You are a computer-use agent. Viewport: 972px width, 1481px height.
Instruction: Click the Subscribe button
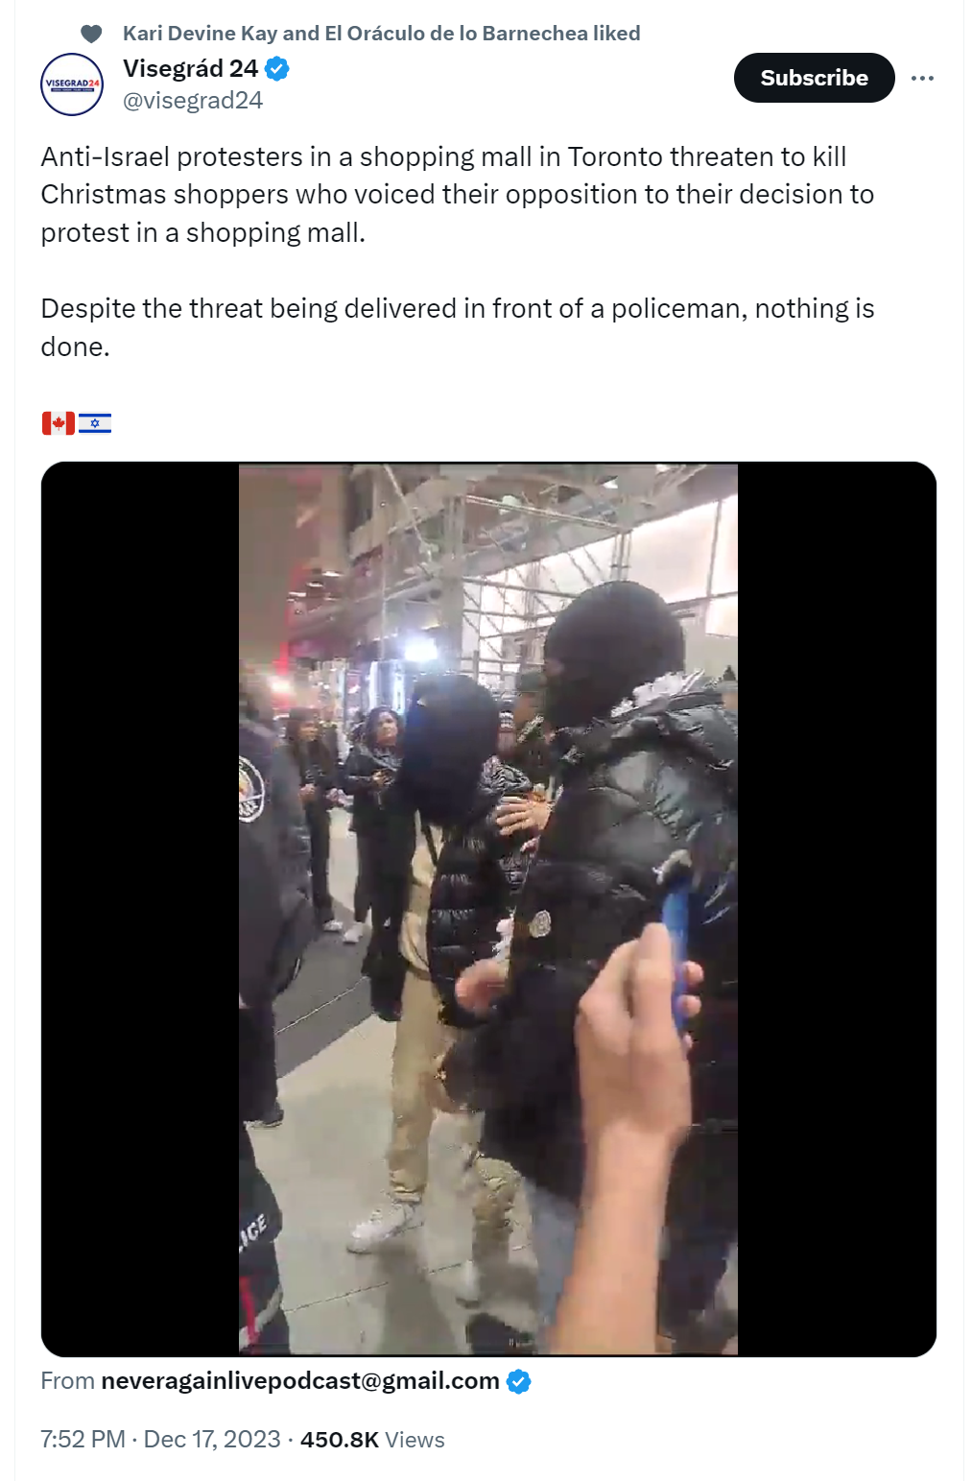point(814,78)
